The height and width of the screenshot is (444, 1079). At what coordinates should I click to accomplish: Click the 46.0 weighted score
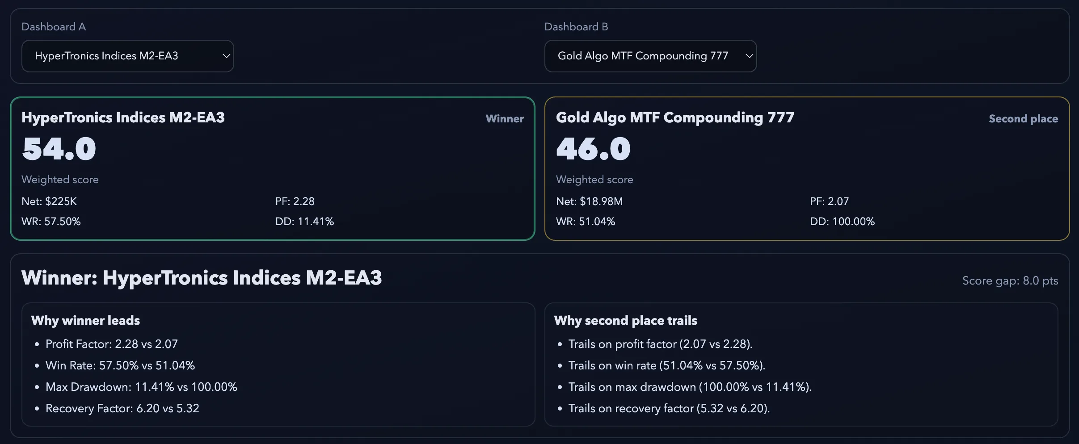click(x=593, y=148)
